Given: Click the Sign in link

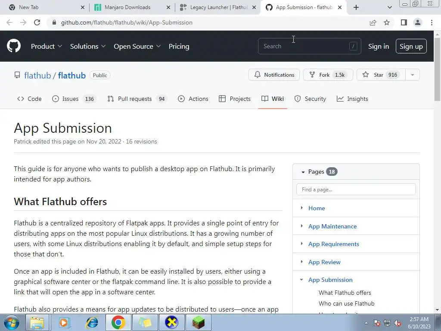Looking at the screenshot, I should point(379,47).
